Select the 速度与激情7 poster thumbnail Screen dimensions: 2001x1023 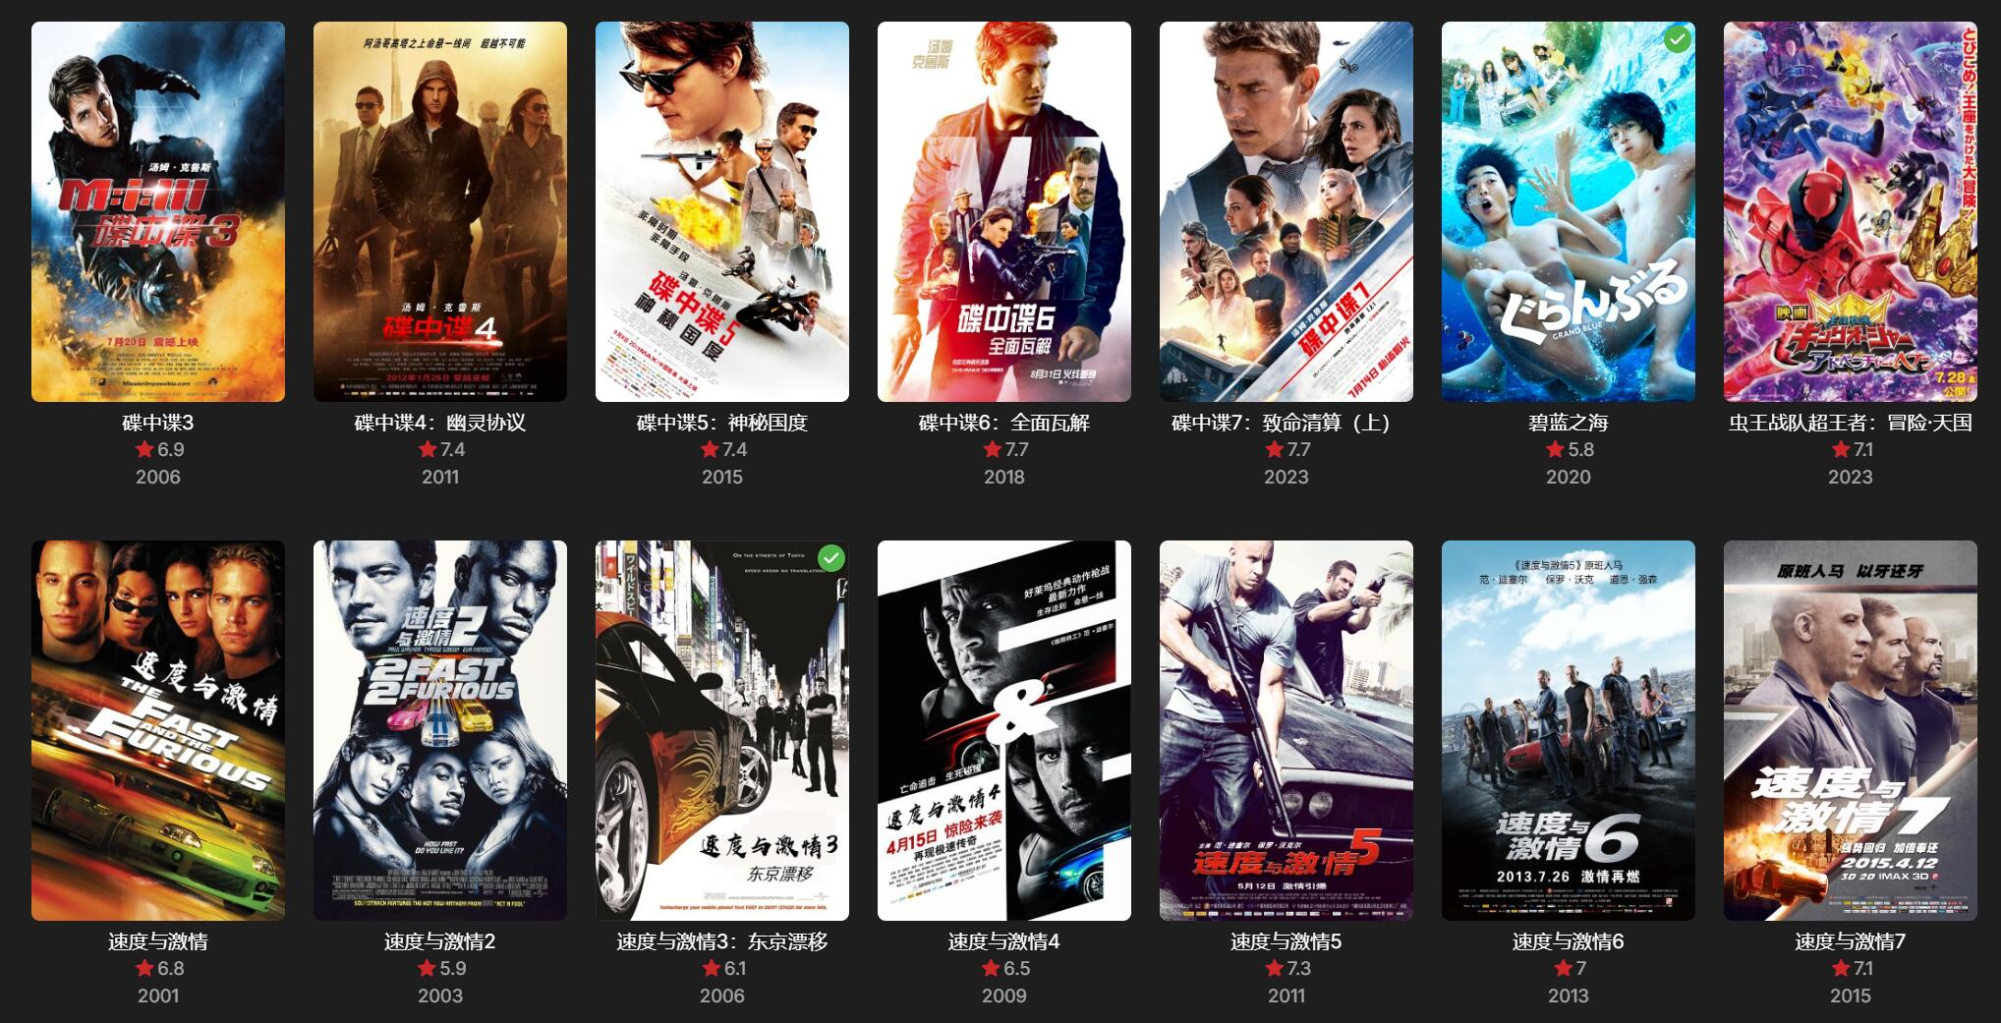coord(1851,730)
